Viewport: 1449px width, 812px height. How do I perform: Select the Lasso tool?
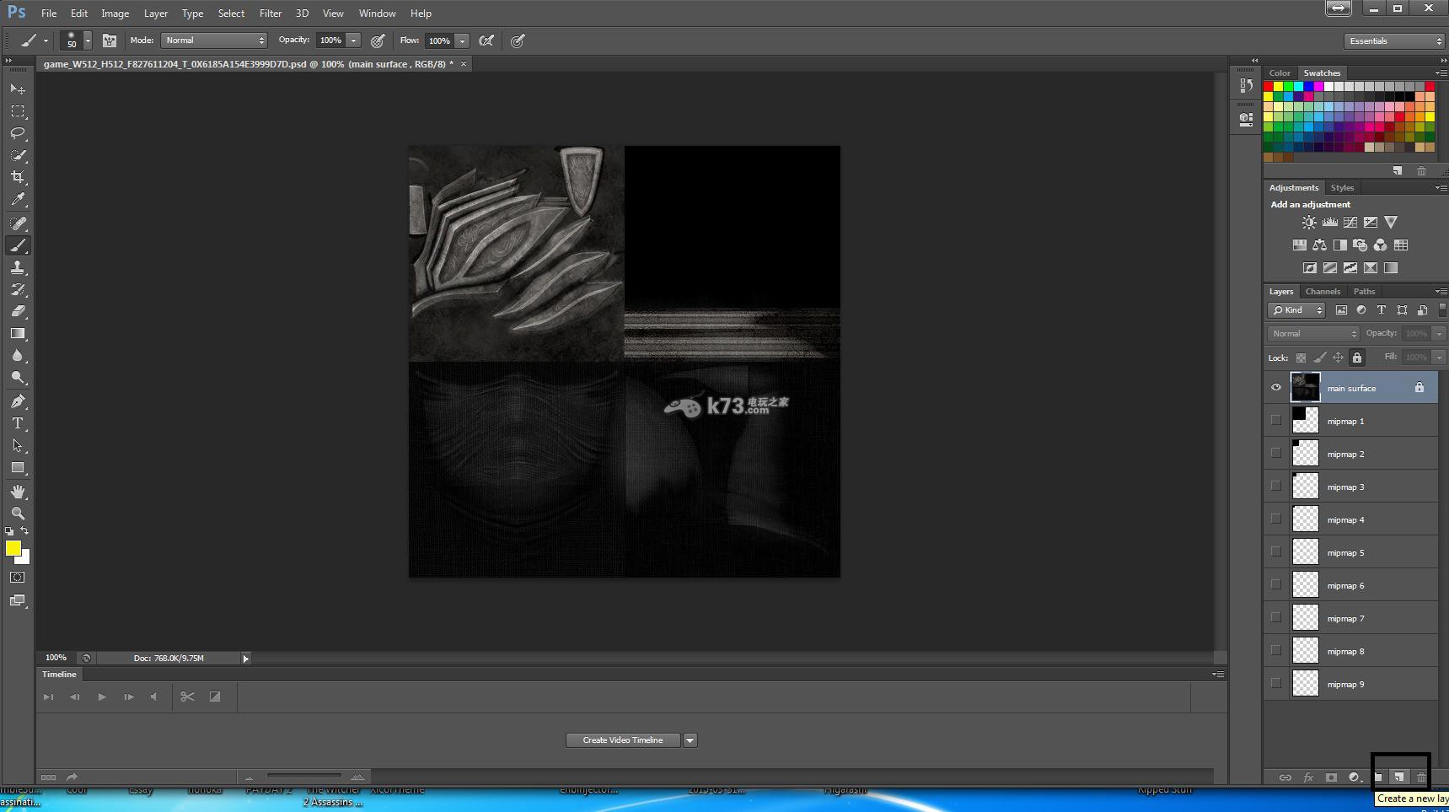click(18, 133)
